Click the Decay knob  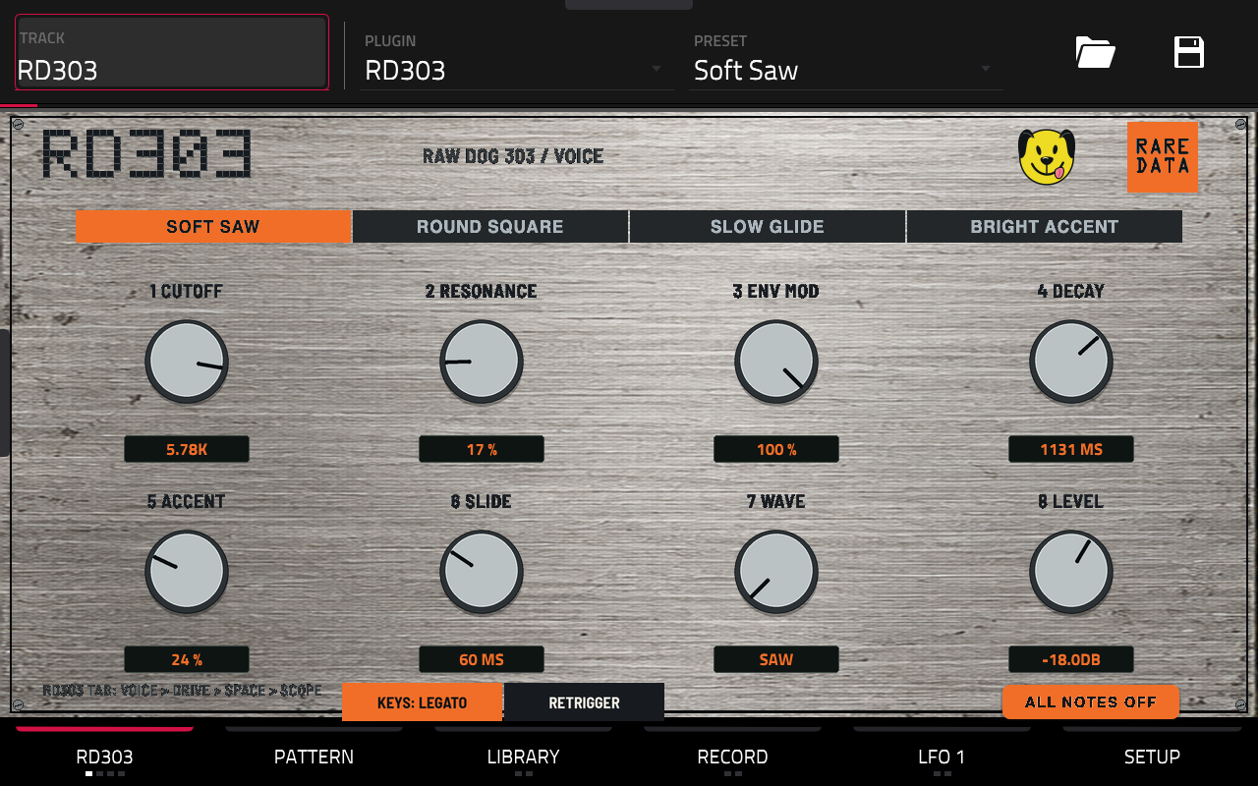click(1071, 362)
